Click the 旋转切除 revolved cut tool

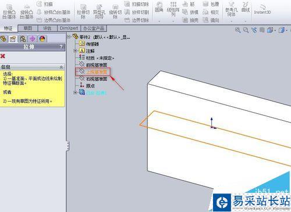coord(115,12)
